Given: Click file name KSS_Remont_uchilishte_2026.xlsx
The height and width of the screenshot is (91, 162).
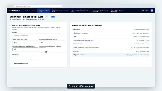Looking at the screenshot, I should [x=33, y=20].
